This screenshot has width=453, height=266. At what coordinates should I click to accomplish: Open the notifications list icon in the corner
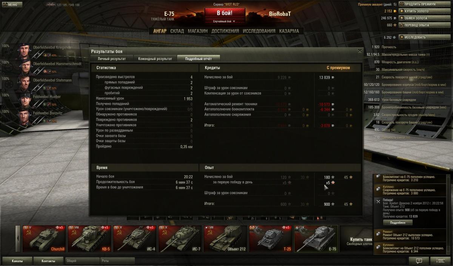click(x=440, y=260)
